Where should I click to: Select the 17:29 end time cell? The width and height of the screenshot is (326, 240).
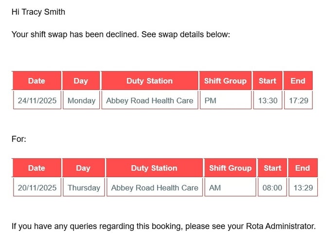[298, 101]
